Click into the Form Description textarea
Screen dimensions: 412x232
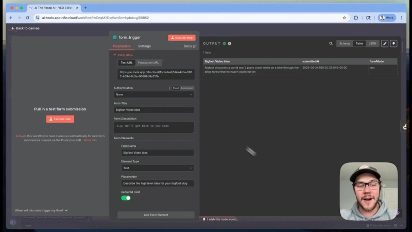154,127
